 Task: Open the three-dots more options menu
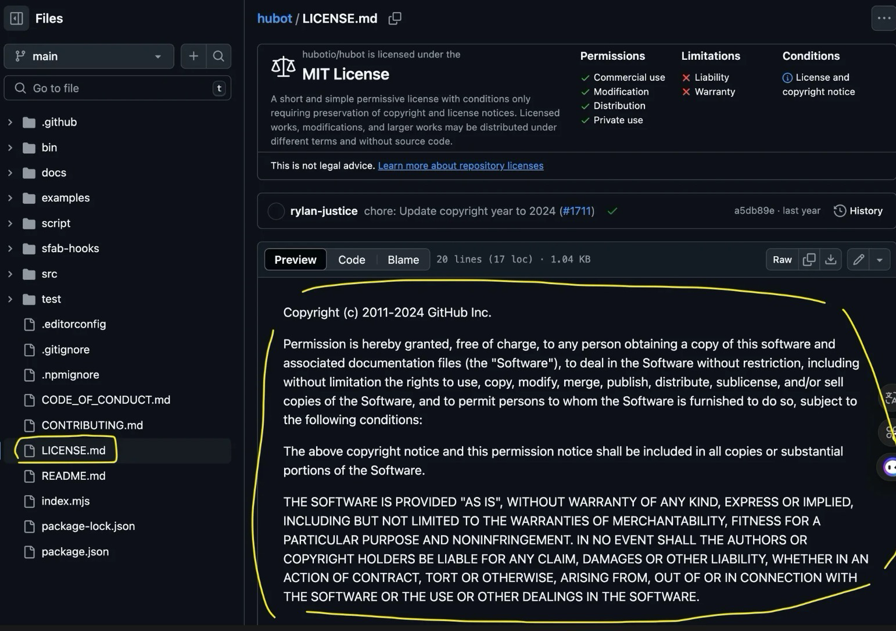tap(884, 19)
